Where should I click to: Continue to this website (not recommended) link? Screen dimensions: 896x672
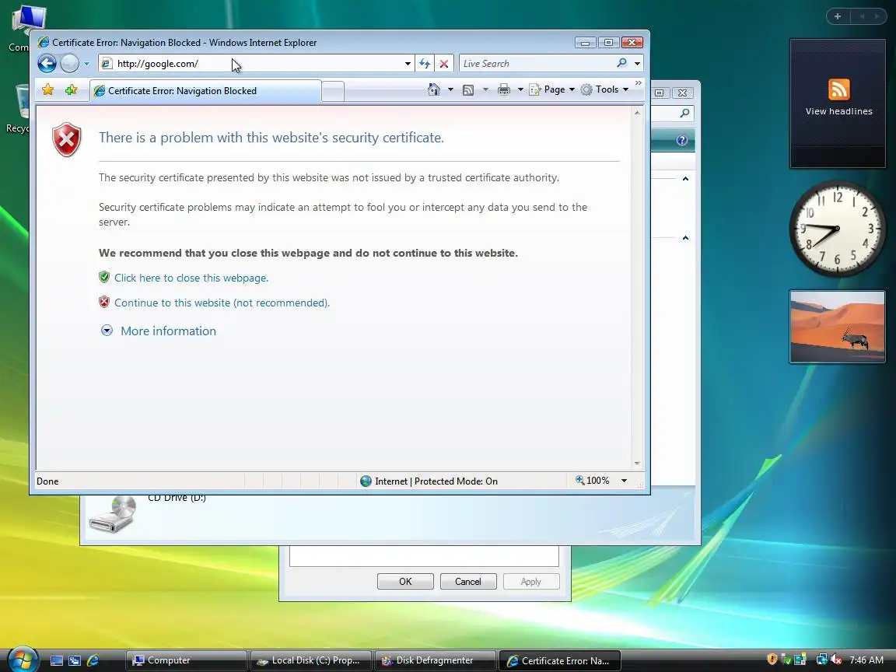pyautogui.click(x=222, y=303)
